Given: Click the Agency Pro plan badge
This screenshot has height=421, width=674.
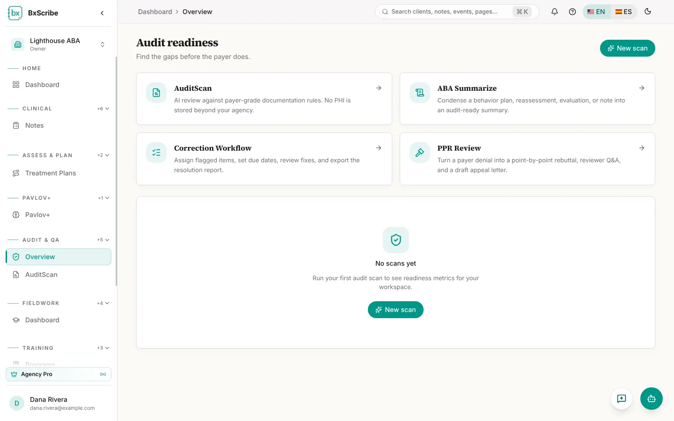Looking at the screenshot, I should pyautogui.click(x=59, y=374).
